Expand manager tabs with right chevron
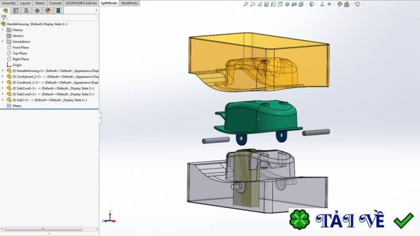Image resolution: width=420 pixels, height=236 pixels. pyautogui.click(x=97, y=10)
